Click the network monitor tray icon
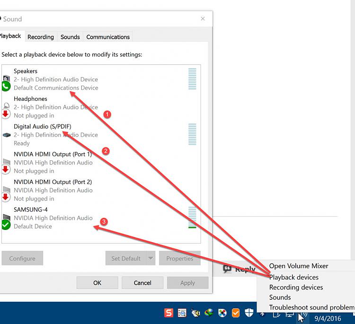355x324 pixels. click(x=289, y=314)
